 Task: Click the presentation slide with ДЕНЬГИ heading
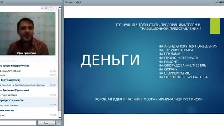coord(144,66)
